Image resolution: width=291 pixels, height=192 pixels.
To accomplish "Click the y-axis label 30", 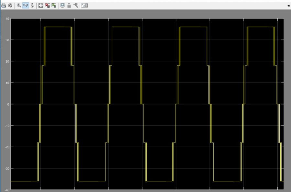I will tap(7, 40).
